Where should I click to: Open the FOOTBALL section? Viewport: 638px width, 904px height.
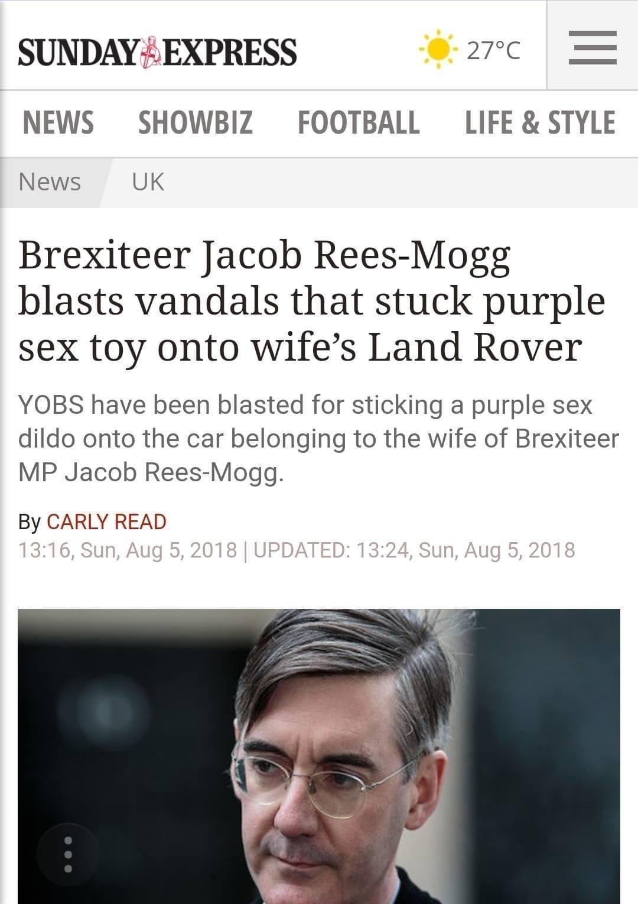pos(359,122)
